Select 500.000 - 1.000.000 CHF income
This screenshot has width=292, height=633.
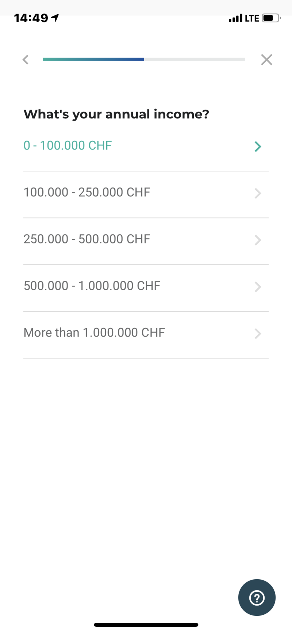[x=92, y=286]
